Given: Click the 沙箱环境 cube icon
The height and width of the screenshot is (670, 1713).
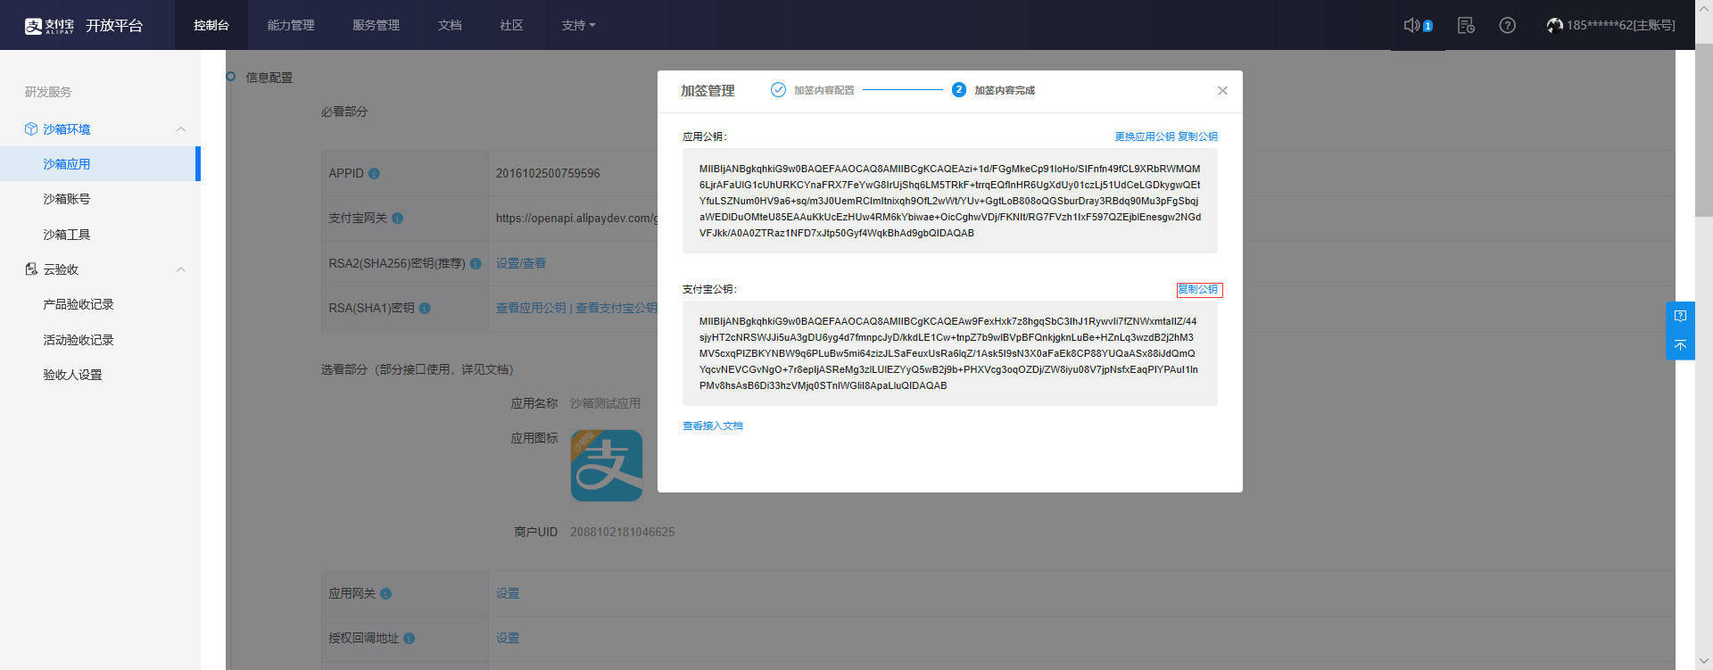Looking at the screenshot, I should click(31, 129).
